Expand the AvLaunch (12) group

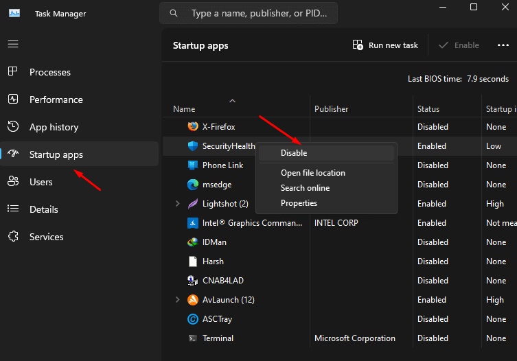pyautogui.click(x=178, y=300)
